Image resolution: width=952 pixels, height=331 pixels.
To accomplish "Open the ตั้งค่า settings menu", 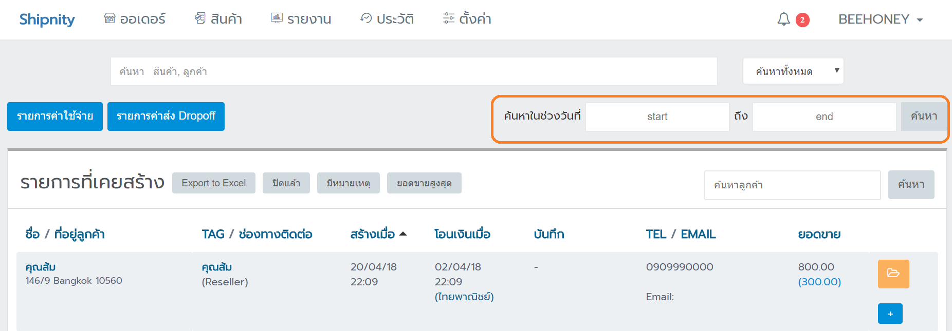I will (x=467, y=19).
